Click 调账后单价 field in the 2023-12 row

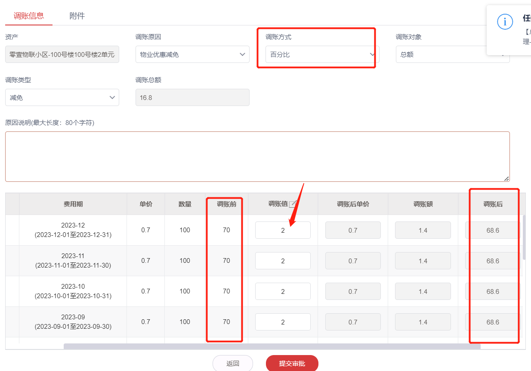353,230
